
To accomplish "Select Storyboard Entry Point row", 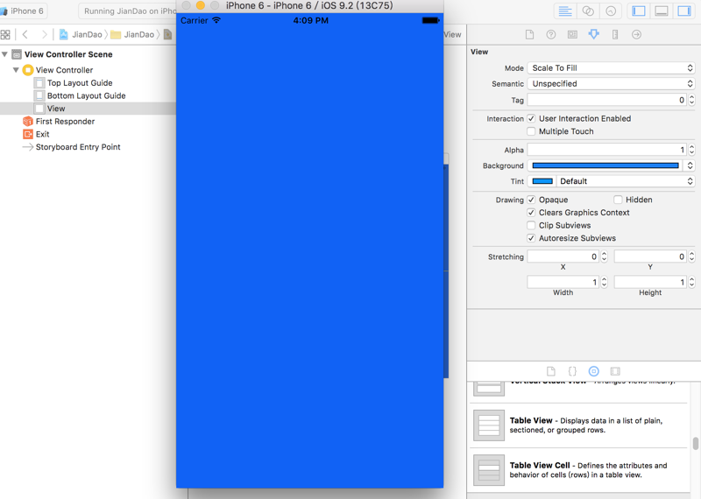I will pyautogui.click(x=72, y=147).
